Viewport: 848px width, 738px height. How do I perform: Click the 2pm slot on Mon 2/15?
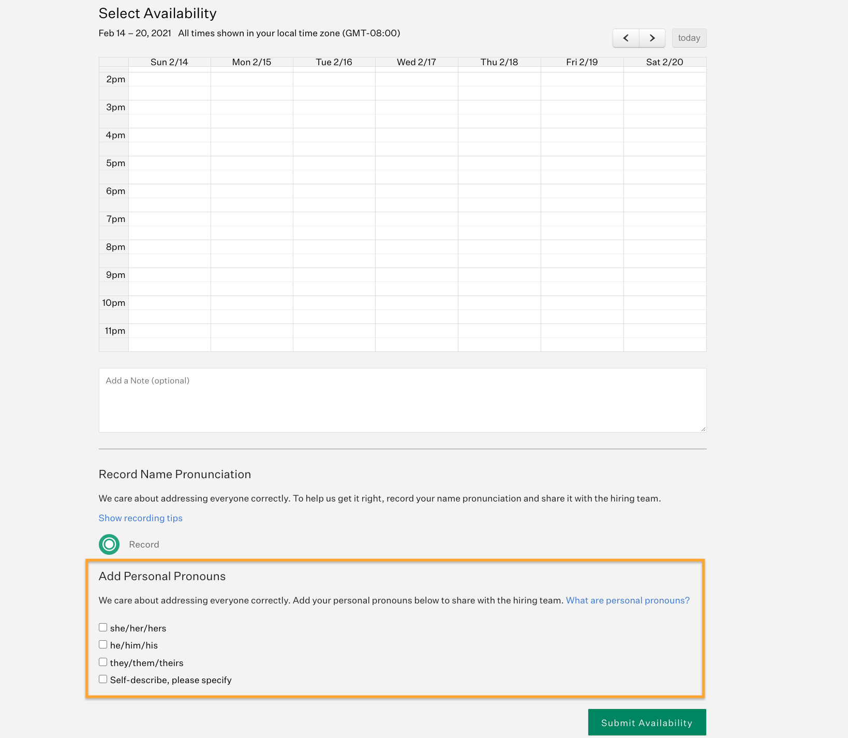[x=251, y=79]
